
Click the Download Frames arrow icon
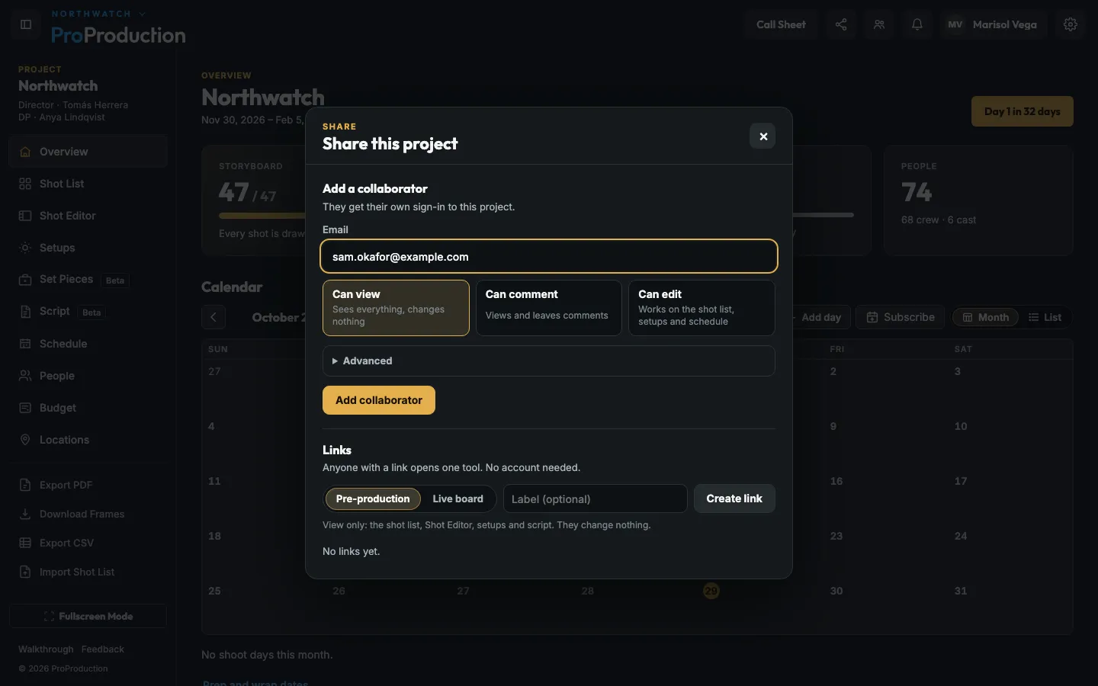click(25, 514)
